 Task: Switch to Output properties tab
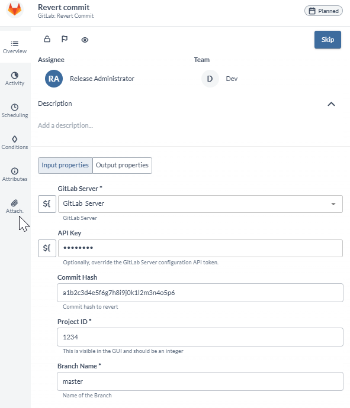click(x=122, y=165)
